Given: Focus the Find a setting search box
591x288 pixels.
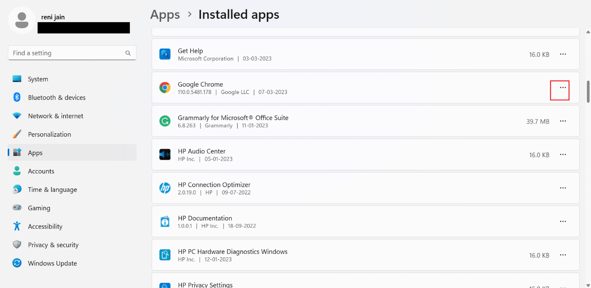Looking at the screenshot, I should (x=72, y=53).
